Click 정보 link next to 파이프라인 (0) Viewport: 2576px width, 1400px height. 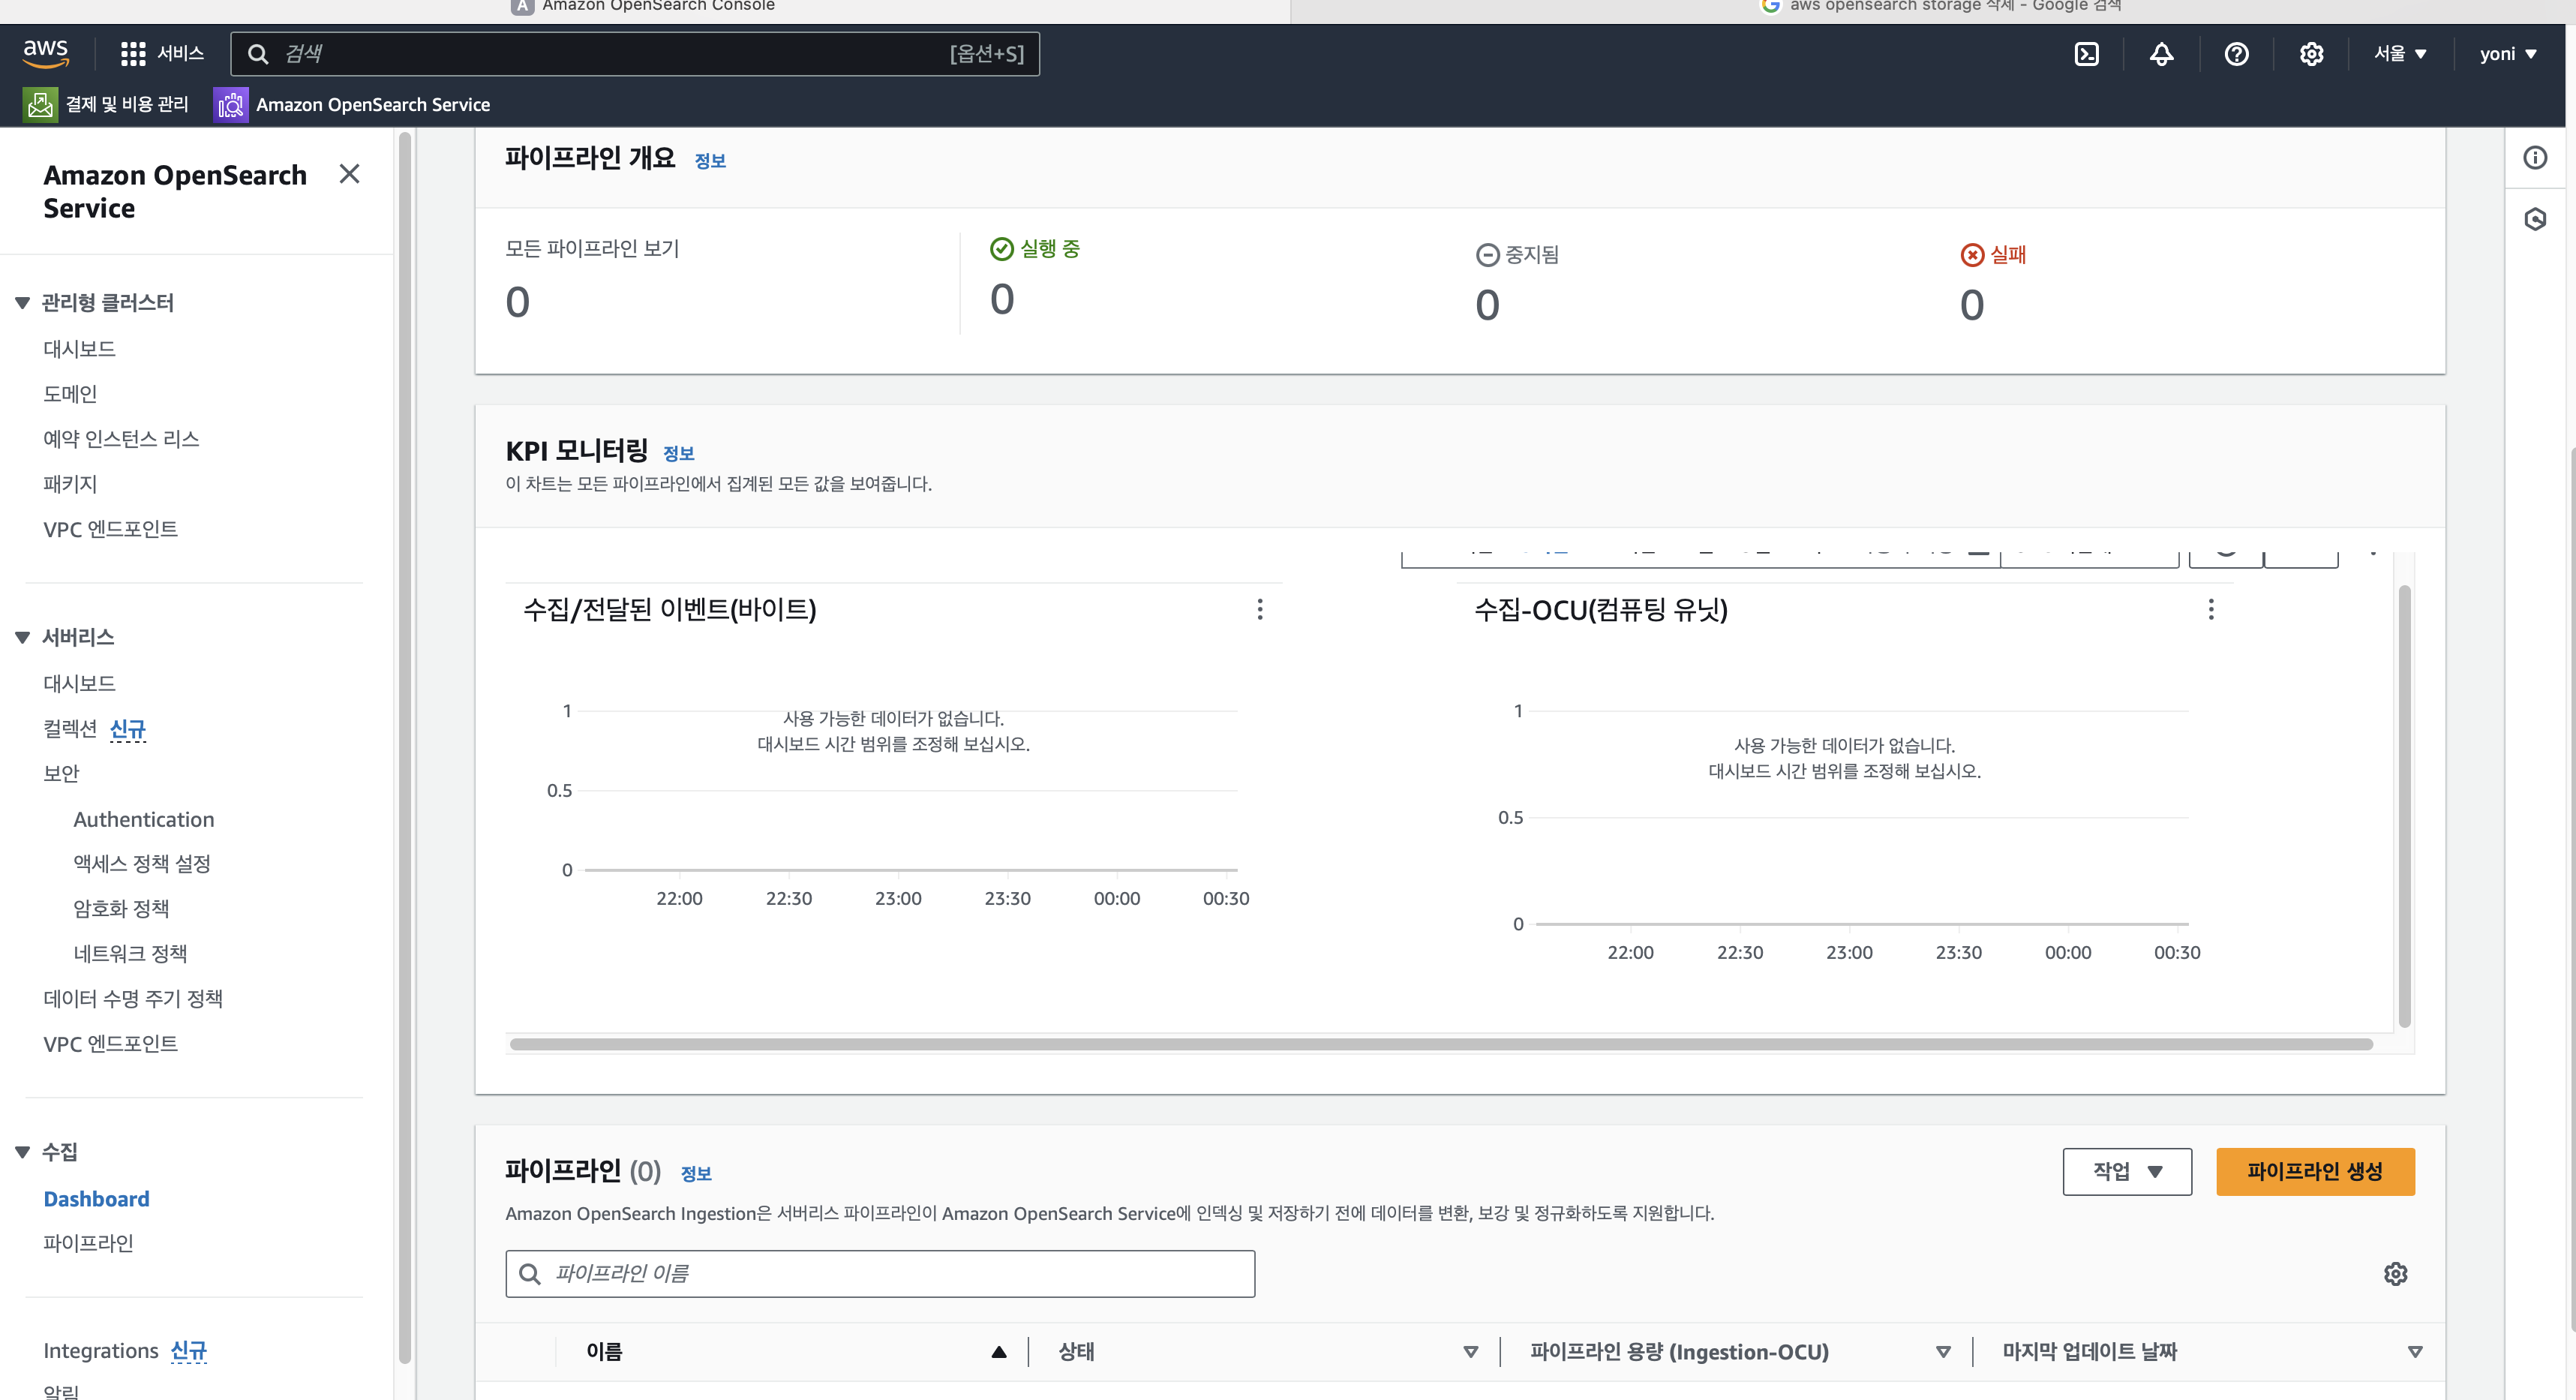pos(696,1174)
